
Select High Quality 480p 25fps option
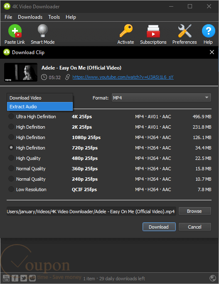(11, 158)
